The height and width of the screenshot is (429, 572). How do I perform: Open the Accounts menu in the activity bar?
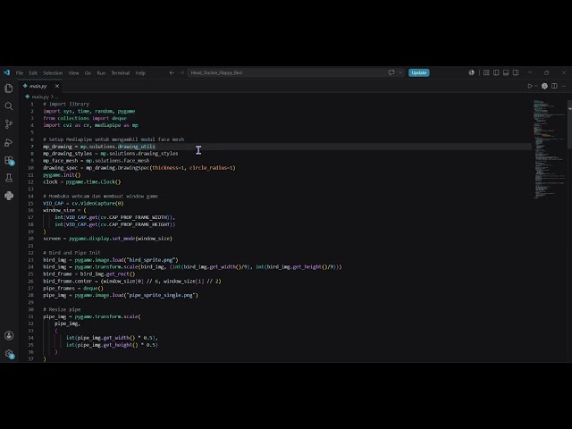point(9,336)
